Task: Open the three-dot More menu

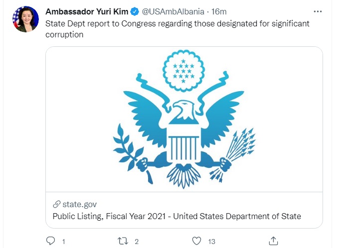Action: 318,11
